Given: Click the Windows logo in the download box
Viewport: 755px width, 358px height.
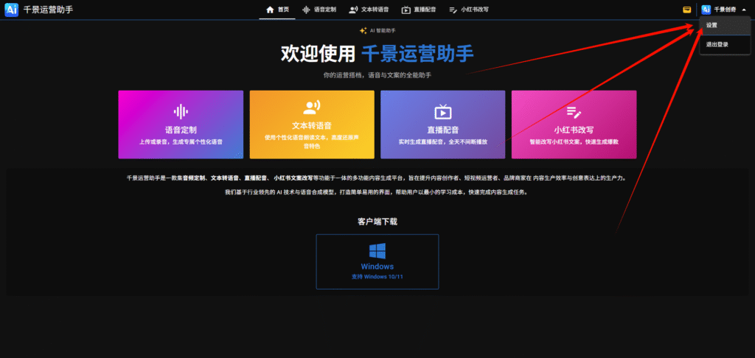Looking at the screenshot, I should 377,251.
